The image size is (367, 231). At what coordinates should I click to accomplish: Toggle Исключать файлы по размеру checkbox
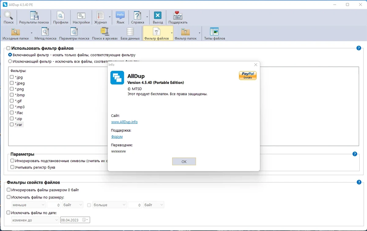(x=9, y=197)
